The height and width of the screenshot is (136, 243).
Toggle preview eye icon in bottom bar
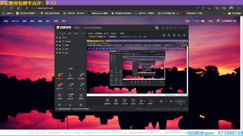pyautogui.click(x=166, y=101)
